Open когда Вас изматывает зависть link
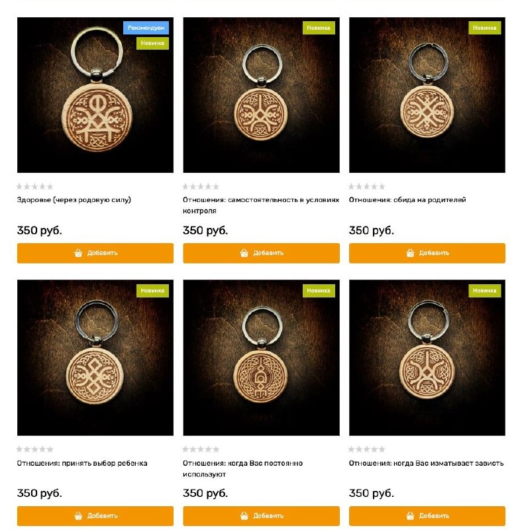522x530 pixels. (426, 463)
